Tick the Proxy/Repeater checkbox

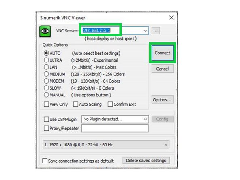click(46, 128)
